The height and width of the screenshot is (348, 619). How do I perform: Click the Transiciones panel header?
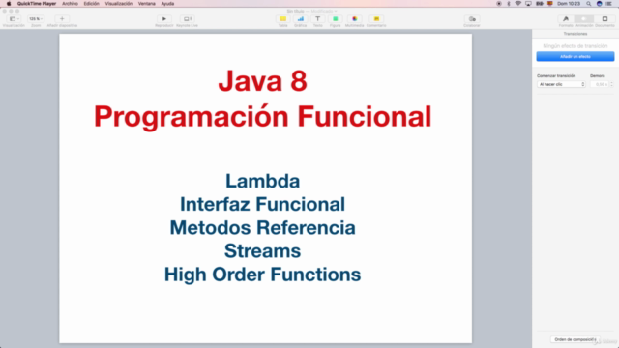pyautogui.click(x=575, y=34)
